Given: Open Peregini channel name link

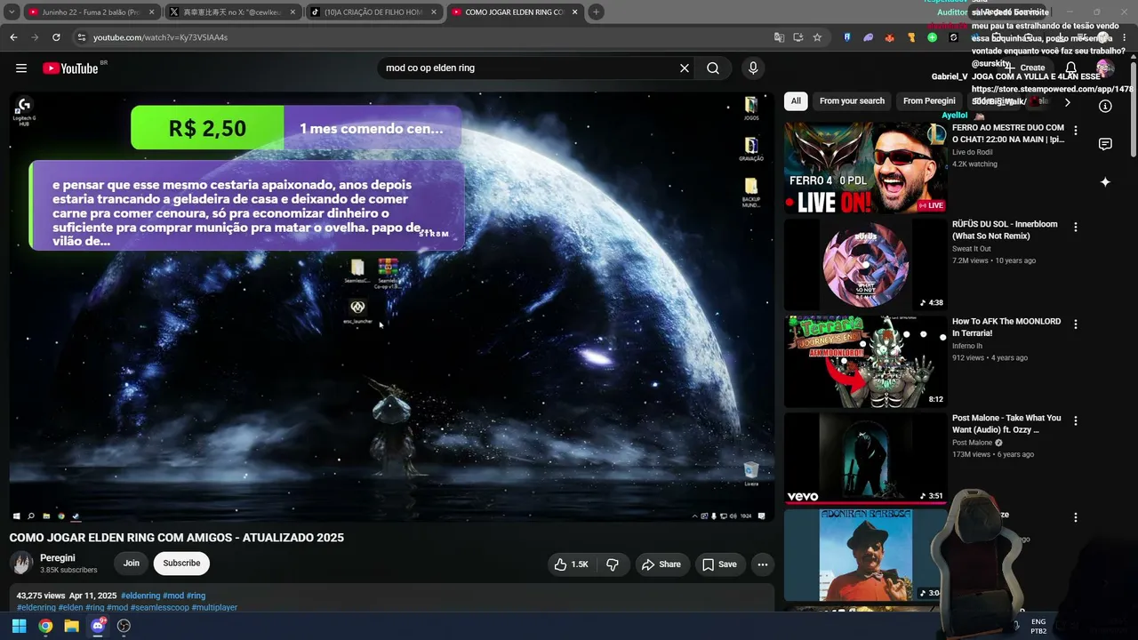Looking at the screenshot, I should 58,558.
